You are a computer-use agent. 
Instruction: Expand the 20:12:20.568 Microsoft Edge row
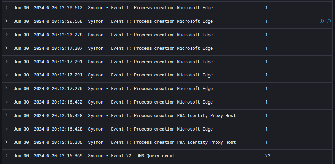(x=6, y=21)
